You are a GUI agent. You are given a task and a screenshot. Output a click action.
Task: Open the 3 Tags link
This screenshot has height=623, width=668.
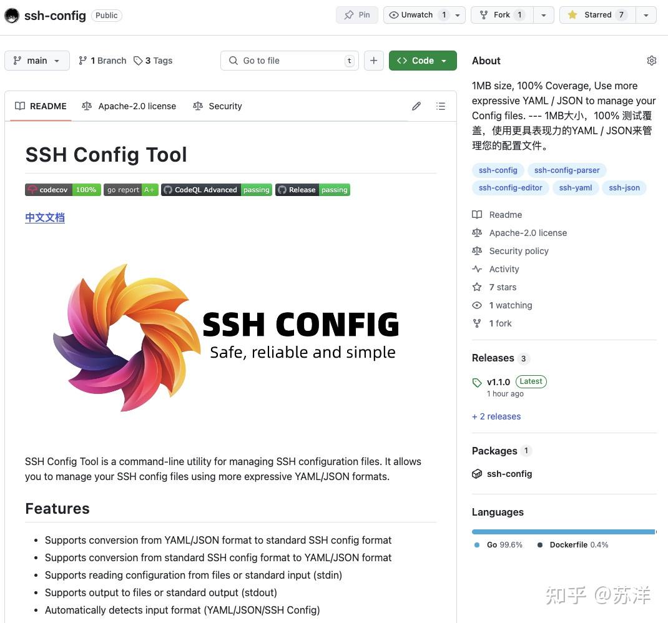(153, 61)
